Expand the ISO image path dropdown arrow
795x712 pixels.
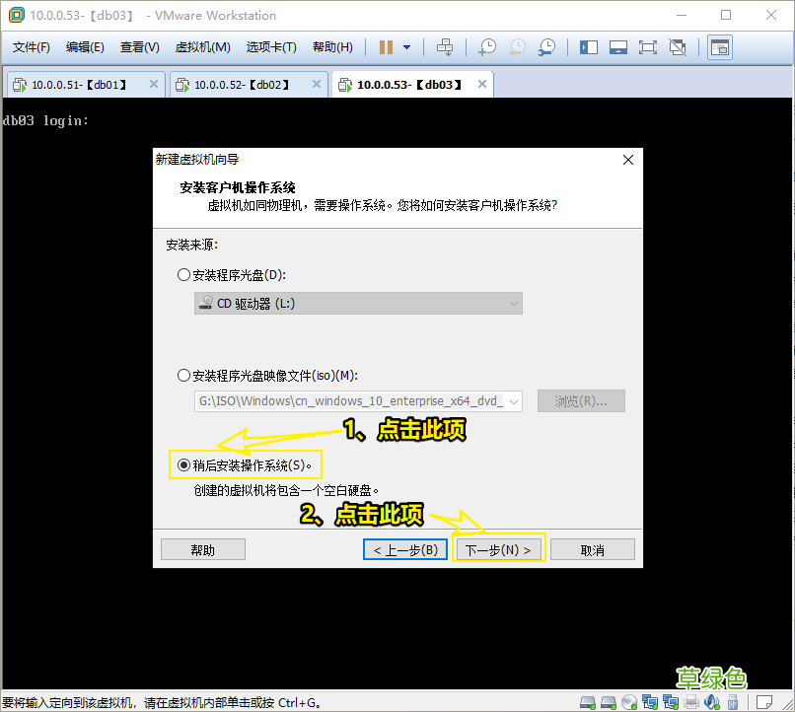click(x=514, y=401)
